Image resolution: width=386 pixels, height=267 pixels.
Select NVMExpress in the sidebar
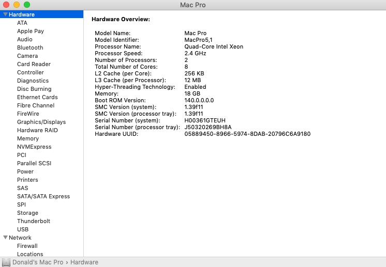34,147
